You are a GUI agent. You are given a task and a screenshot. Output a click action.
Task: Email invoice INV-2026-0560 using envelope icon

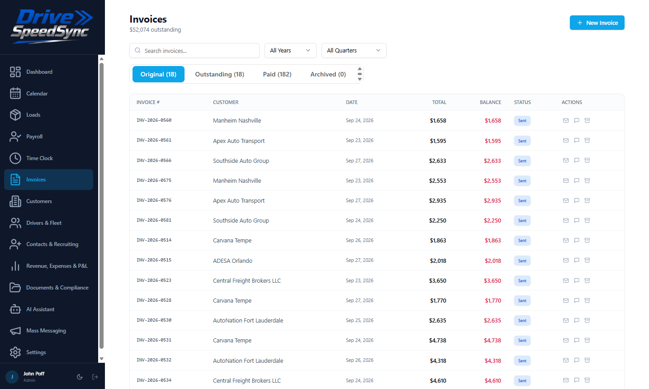[x=566, y=120]
